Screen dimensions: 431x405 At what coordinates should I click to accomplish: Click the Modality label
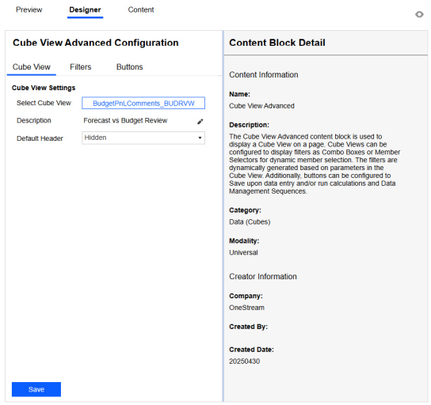(x=244, y=240)
